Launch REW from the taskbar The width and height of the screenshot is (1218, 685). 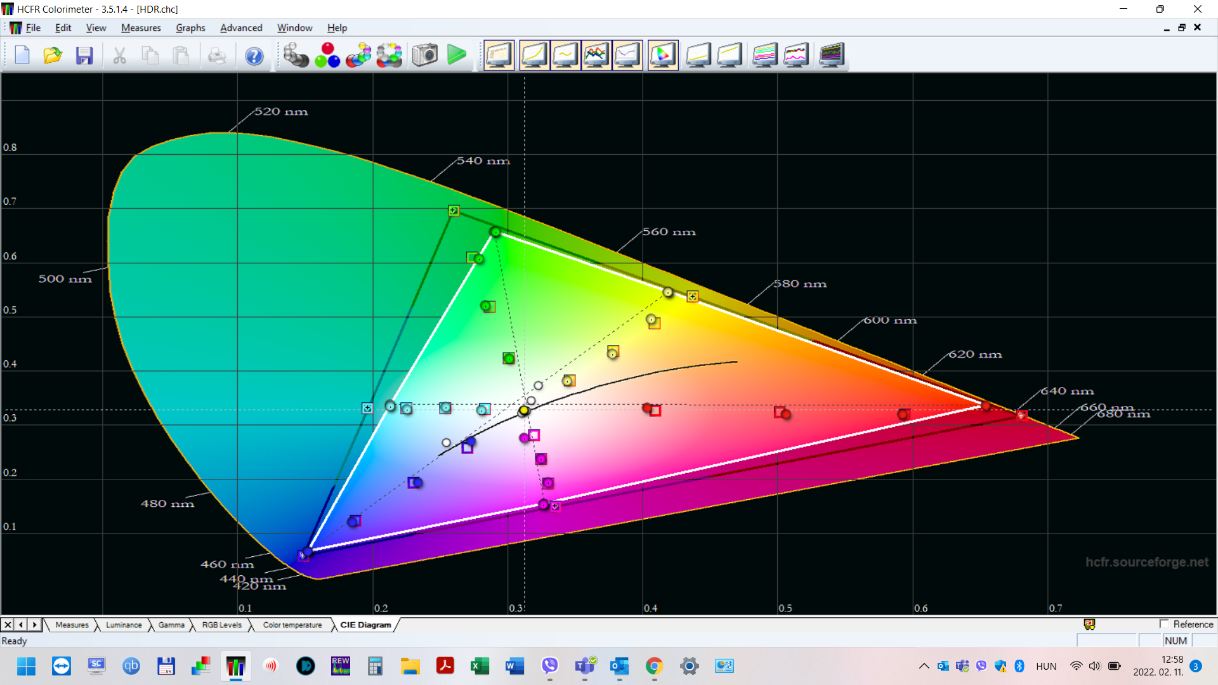(x=341, y=667)
